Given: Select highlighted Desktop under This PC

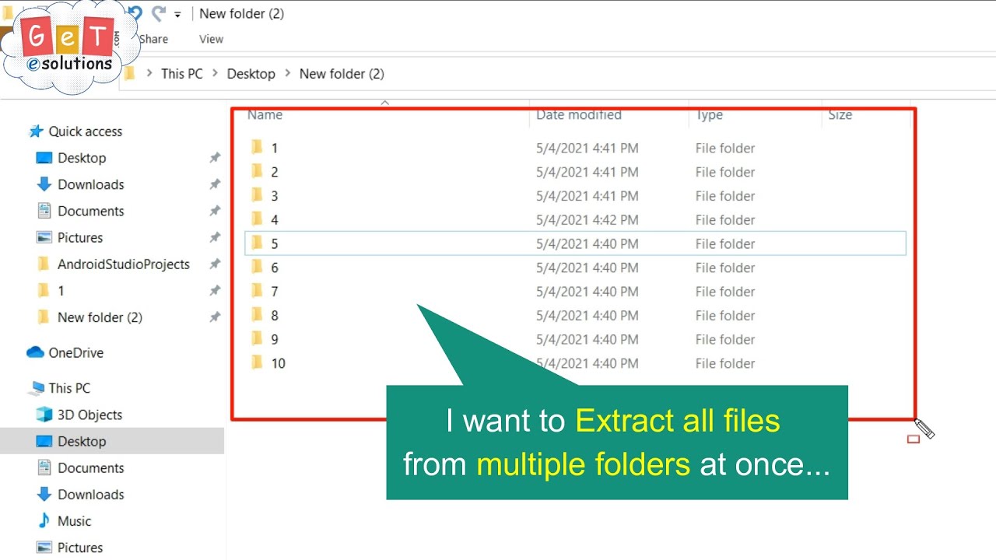Looking at the screenshot, I should point(82,442).
